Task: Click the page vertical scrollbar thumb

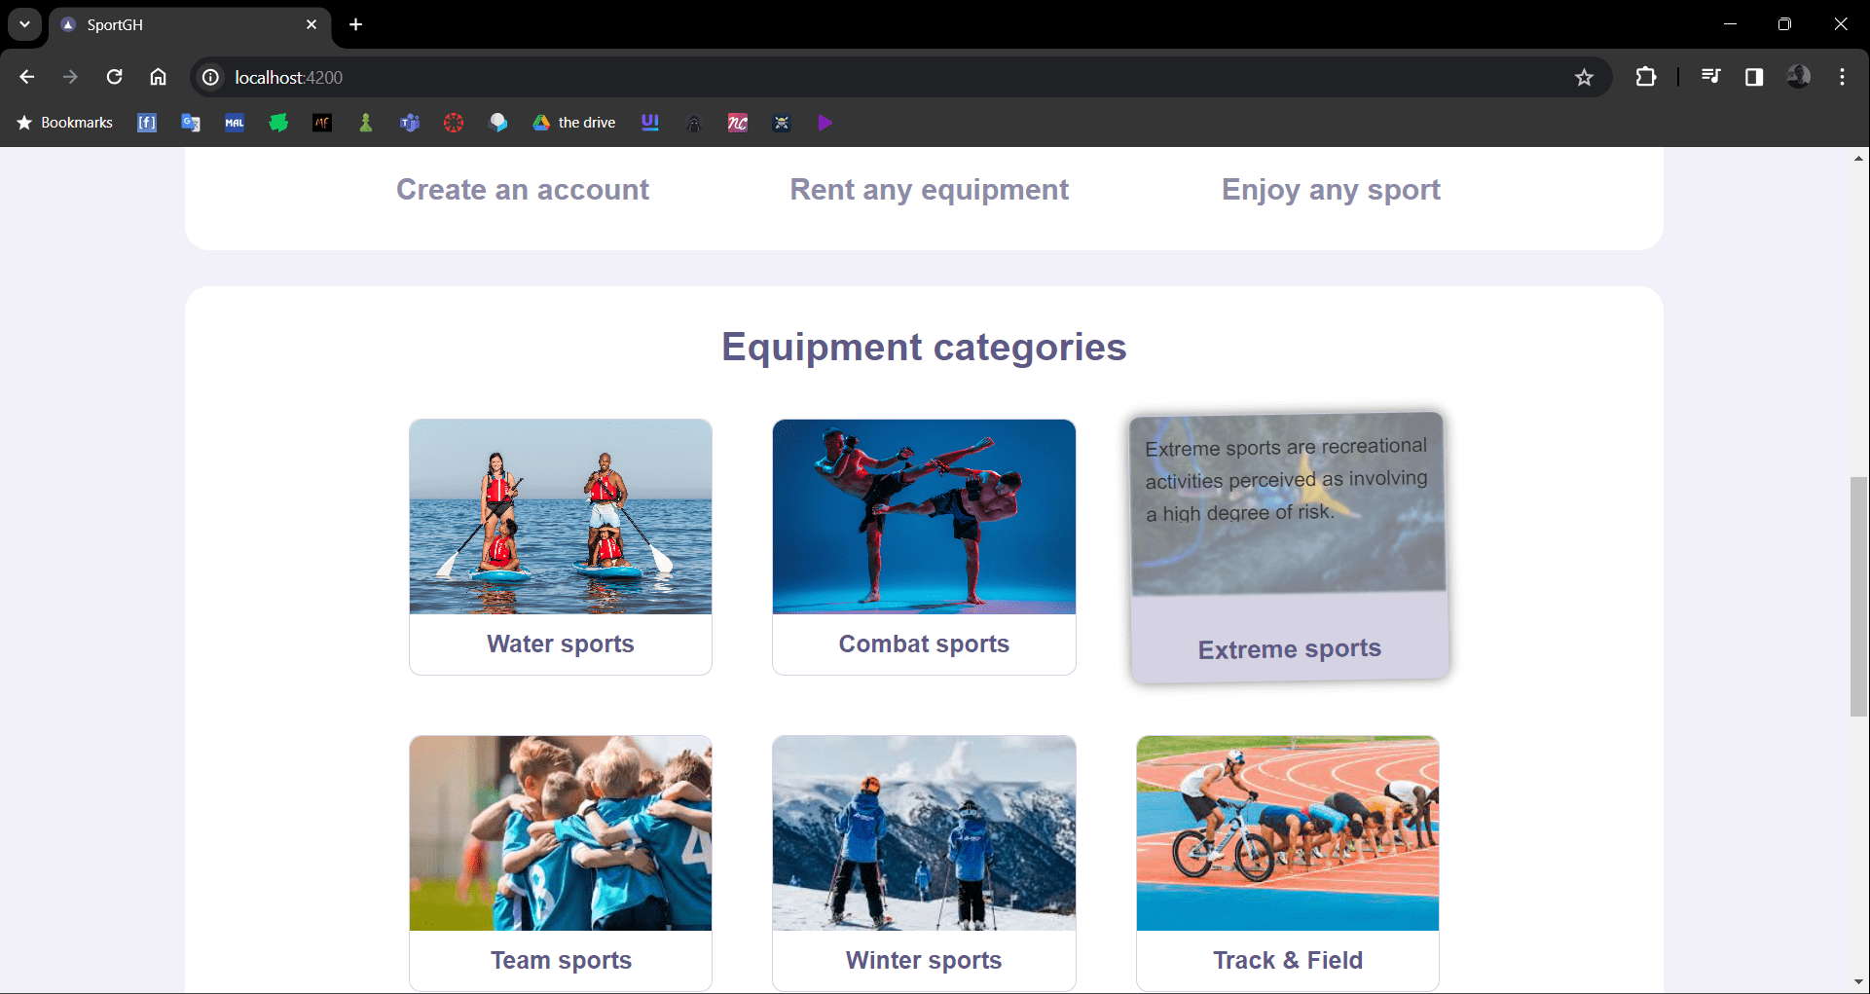Action: pos(1858,597)
